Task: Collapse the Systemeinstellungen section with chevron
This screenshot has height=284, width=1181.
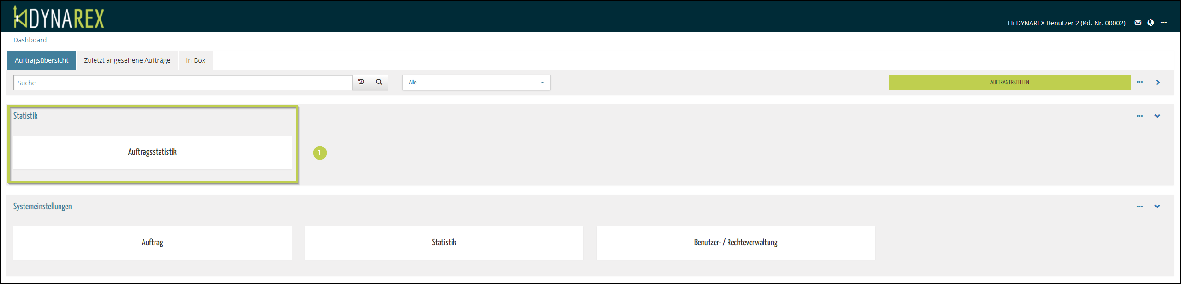Action: coord(1157,207)
